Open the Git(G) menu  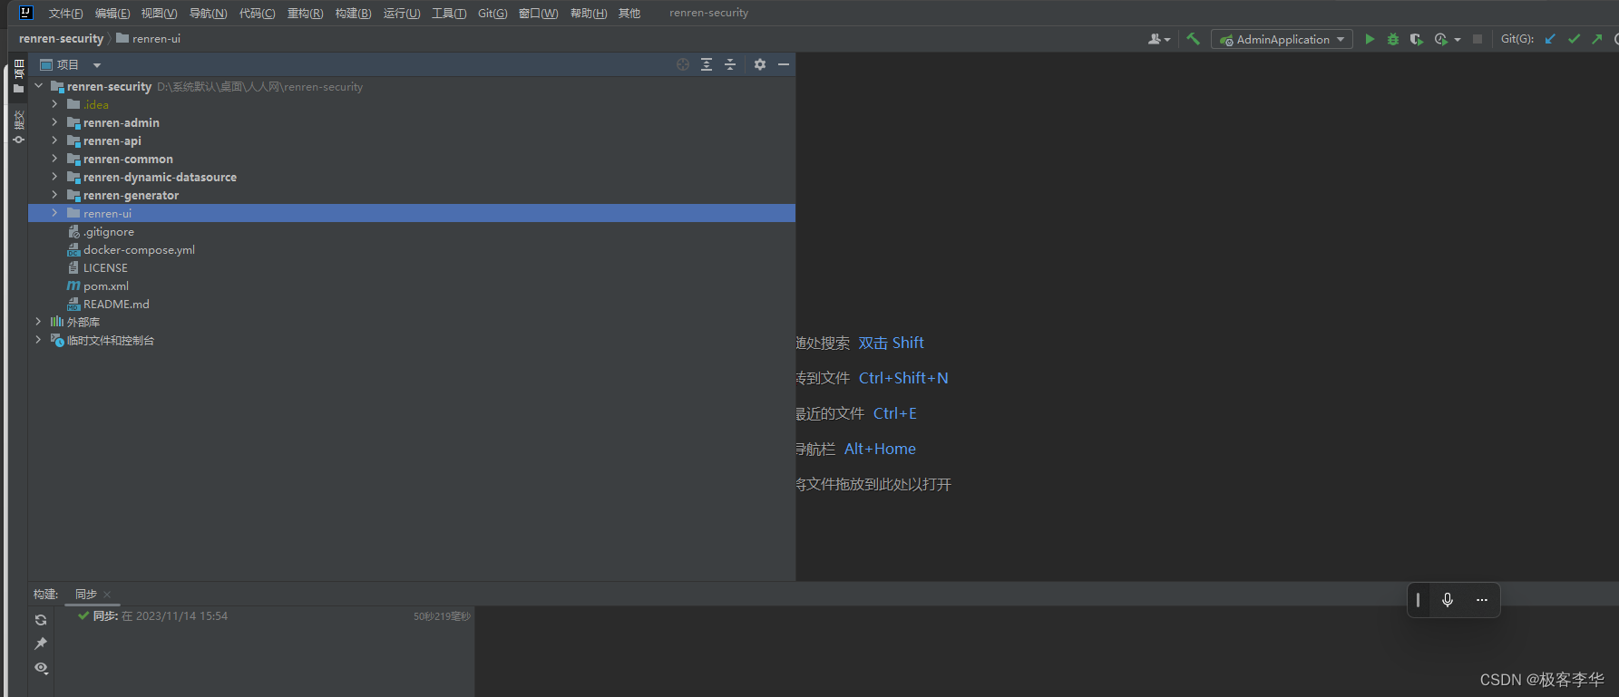(x=493, y=13)
